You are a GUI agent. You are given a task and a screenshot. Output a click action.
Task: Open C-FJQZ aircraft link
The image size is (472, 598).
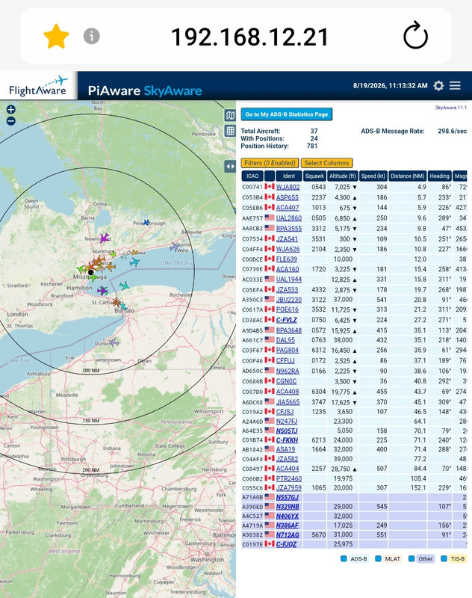coord(286,544)
